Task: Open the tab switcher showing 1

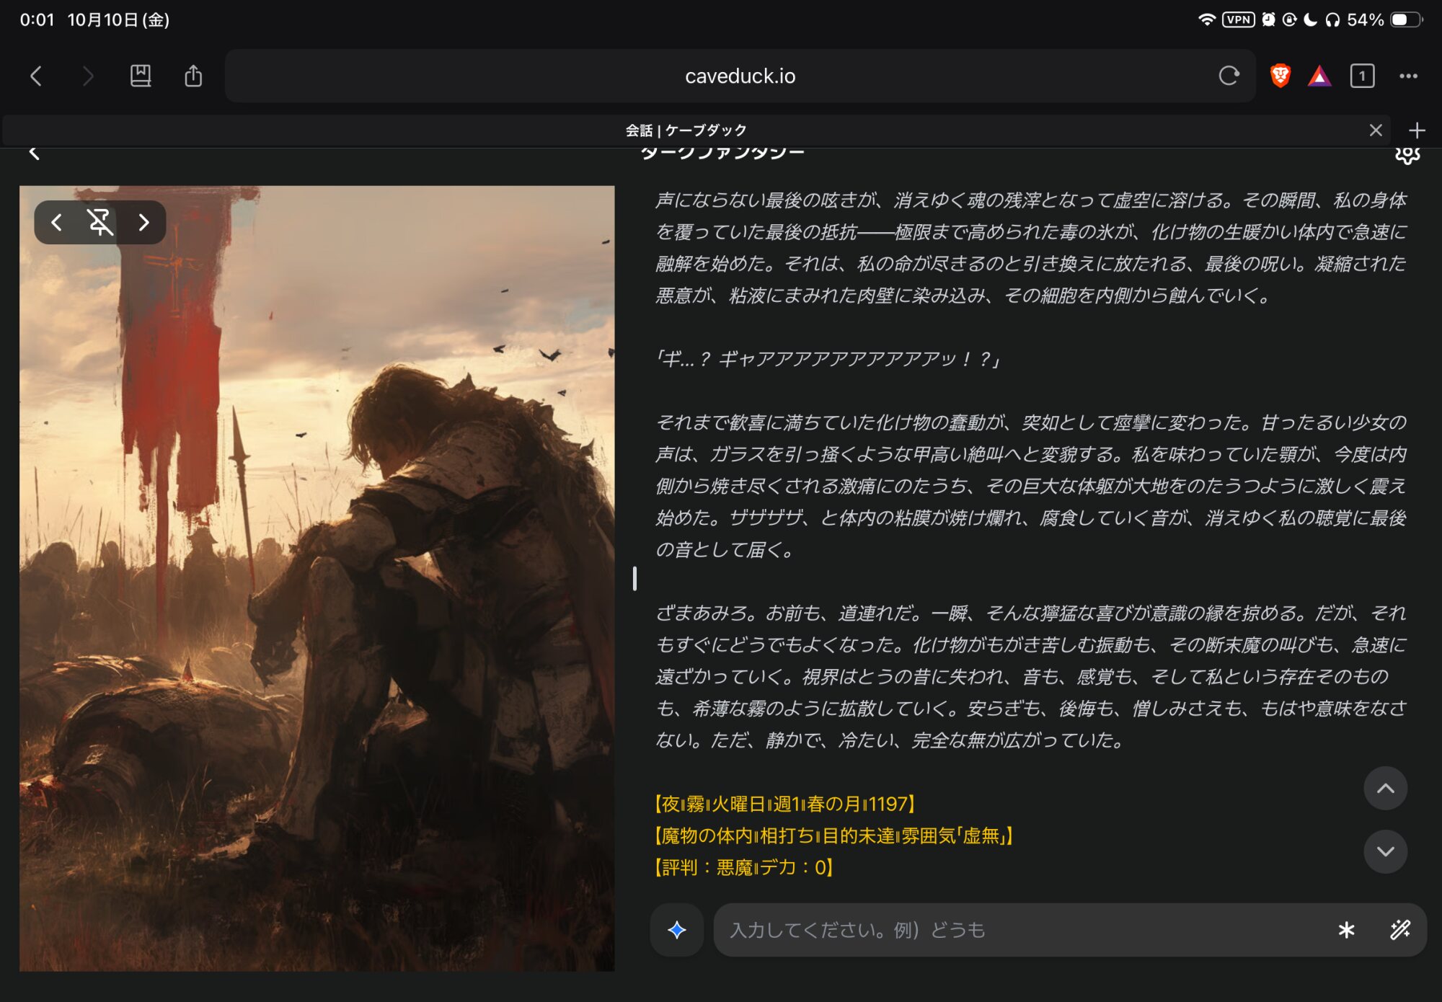Action: (1362, 76)
